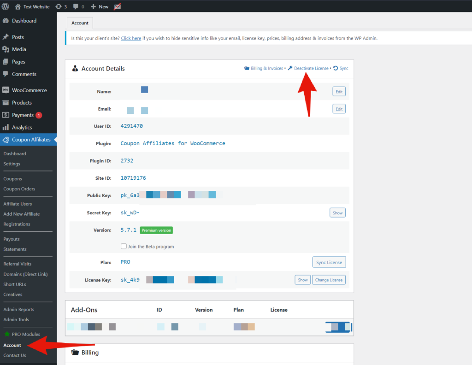The height and width of the screenshot is (365, 472).
Task: Click plugin name Coupon Affiliates for WooCommerce
Action: click(173, 143)
